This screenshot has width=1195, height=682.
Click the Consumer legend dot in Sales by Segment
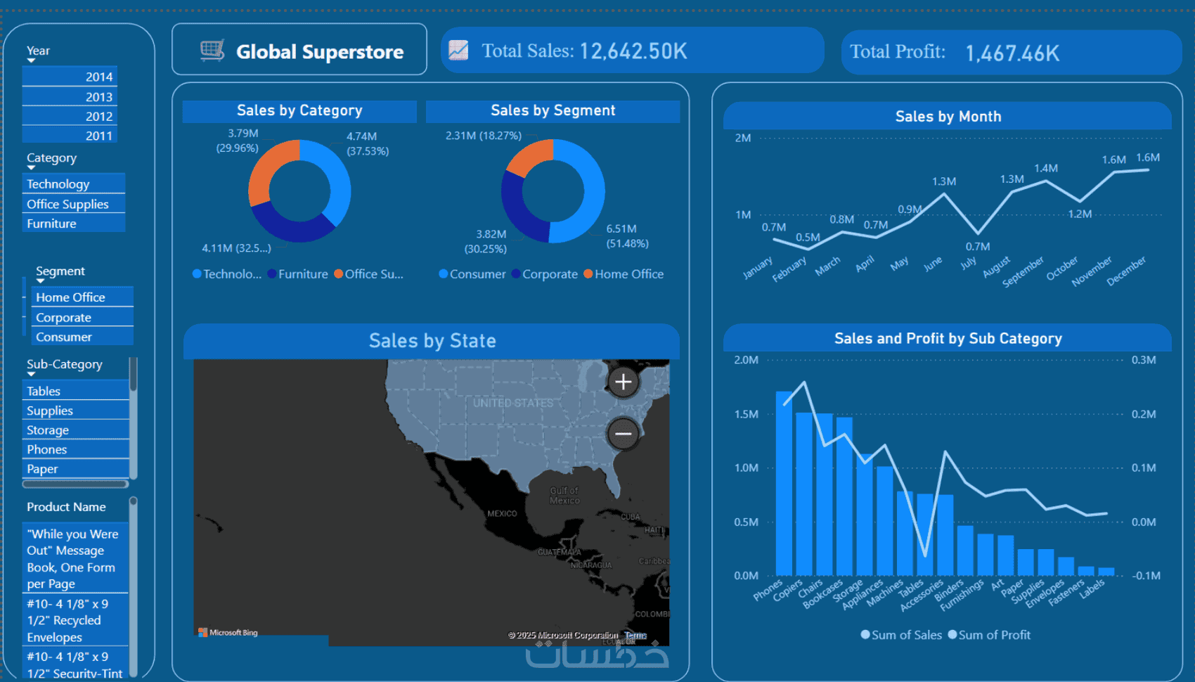click(x=444, y=274)
